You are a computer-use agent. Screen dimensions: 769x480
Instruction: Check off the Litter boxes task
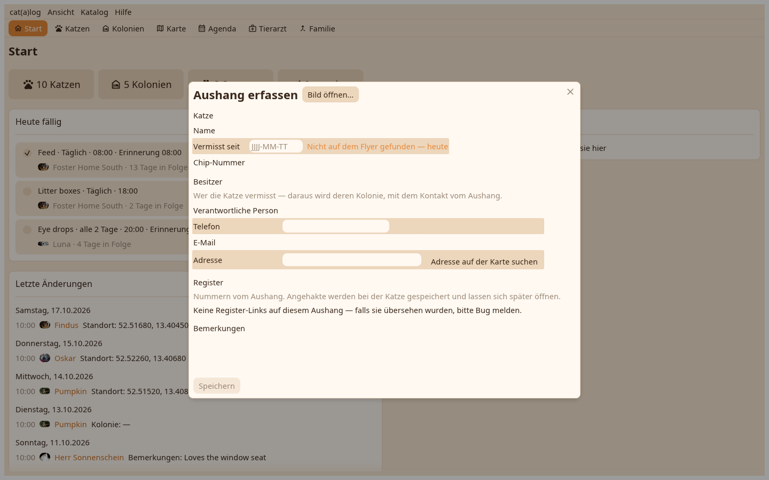click(27, 191)
